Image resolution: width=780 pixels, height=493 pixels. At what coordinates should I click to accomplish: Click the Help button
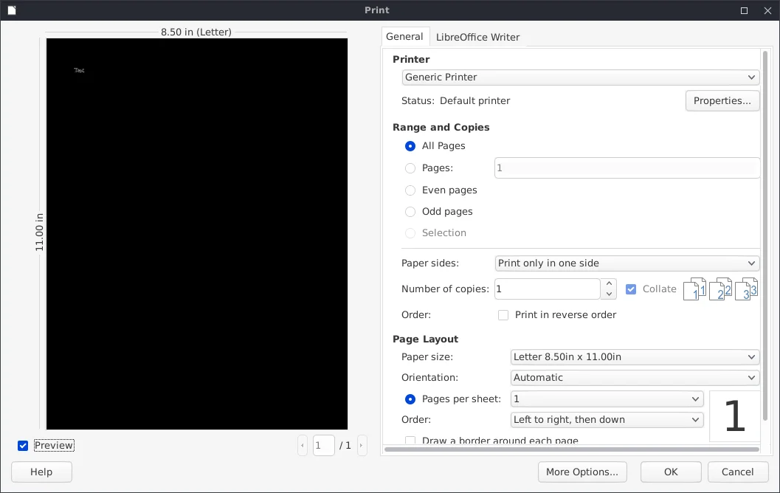click(x=41, y=472)
